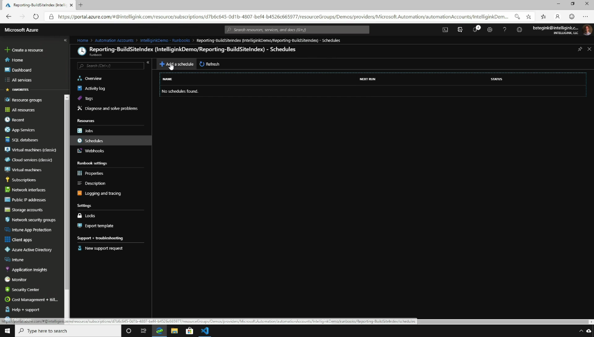Open Task View on the taskbar
Image resolution: width=594 pixels, height=337 pixels.
[x=144, y=331]
